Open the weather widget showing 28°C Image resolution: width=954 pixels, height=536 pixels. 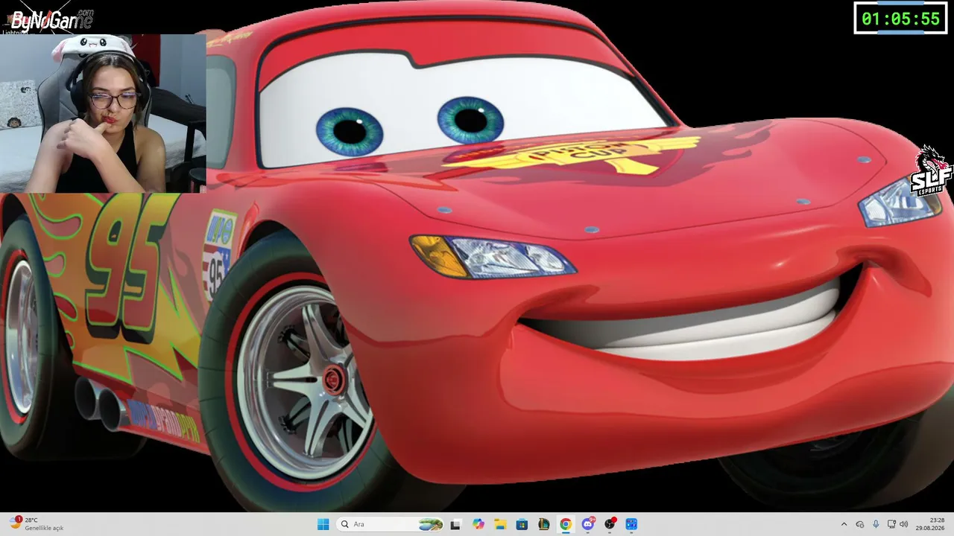click(x=37, y=524)
